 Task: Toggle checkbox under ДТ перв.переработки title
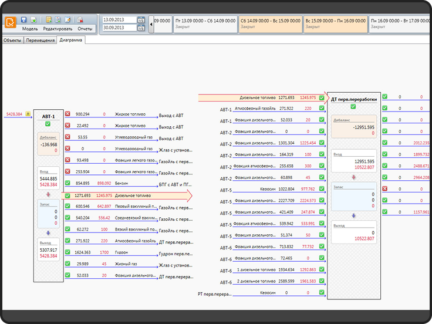pyautogui.click(x=353, y=107)
